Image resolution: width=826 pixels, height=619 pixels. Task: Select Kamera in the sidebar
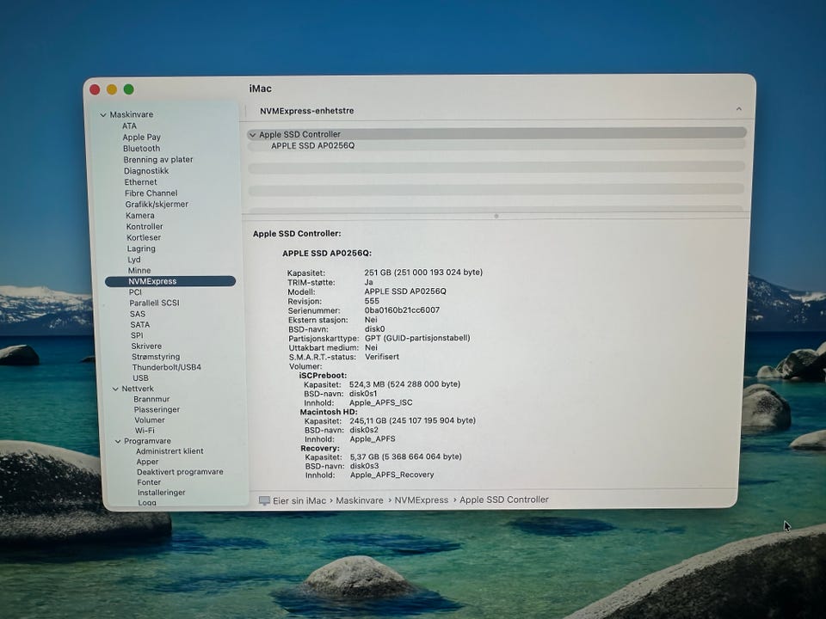point(139,215)
